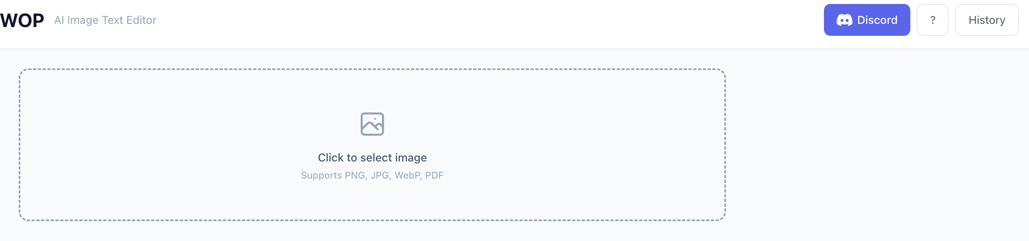Join the Discord server
The image size is (1029, 241).
pyautogui.click(x=867, y=19)
